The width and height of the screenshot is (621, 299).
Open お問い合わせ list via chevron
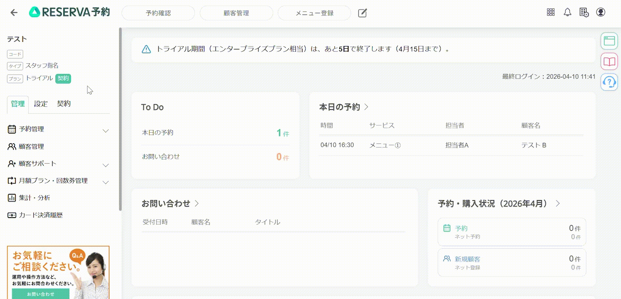[197, 203]
